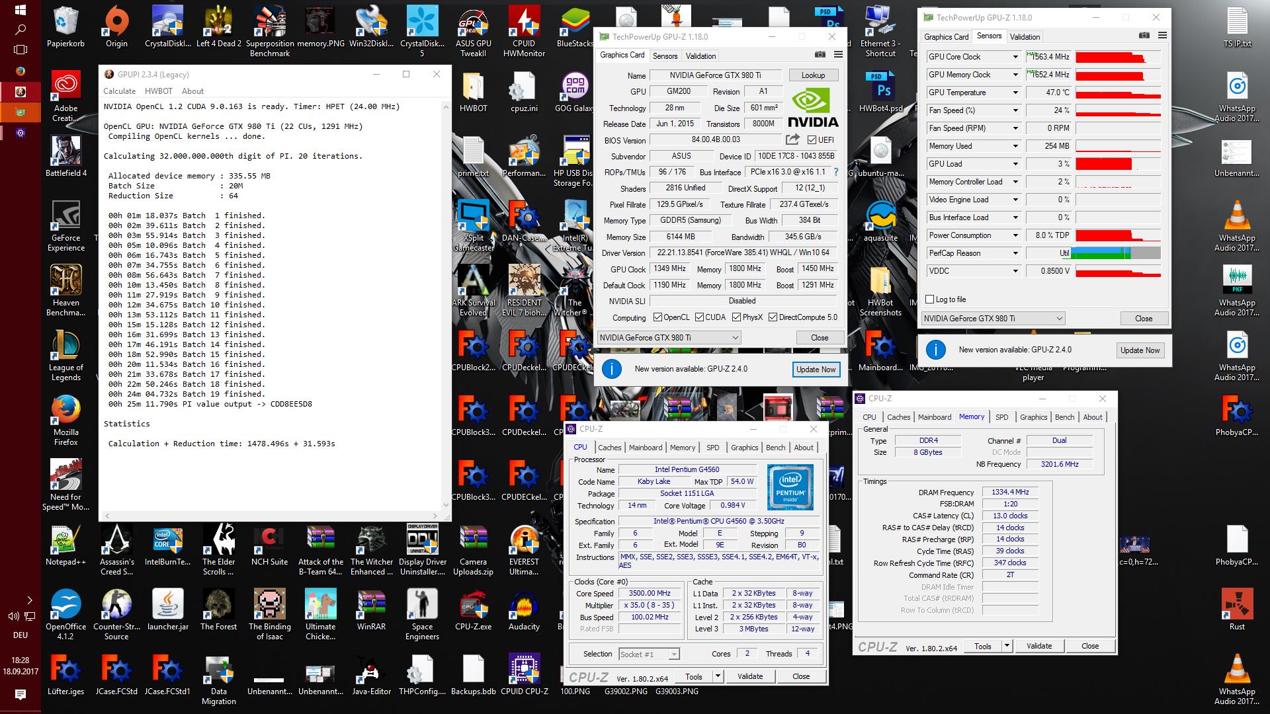1270x714 pixels.
Task: Open notification center icon on taskbar
Action: pos(21,694)
